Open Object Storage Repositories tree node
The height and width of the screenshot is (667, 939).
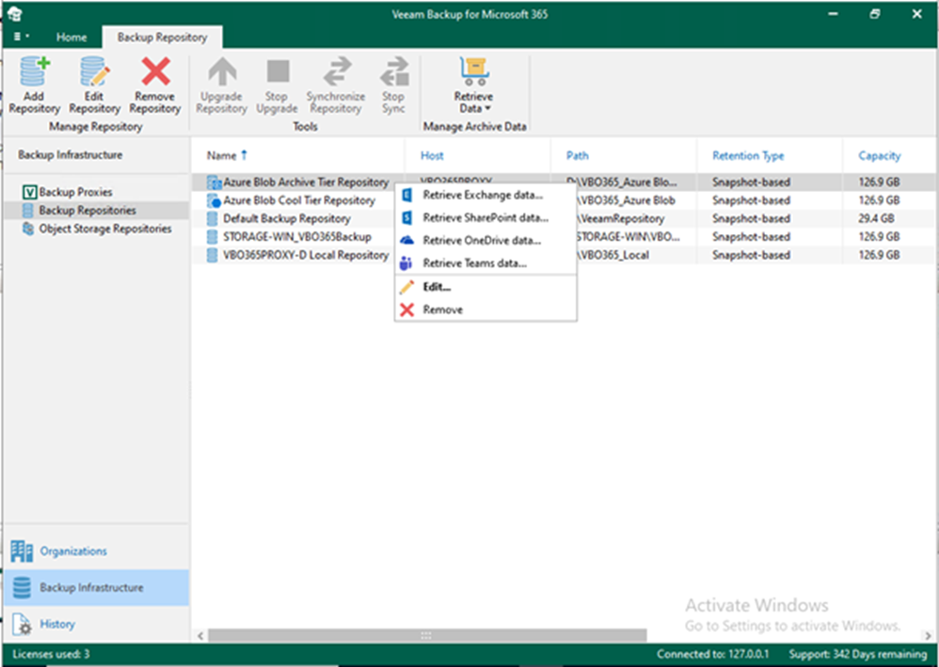[x=105, y=229]
